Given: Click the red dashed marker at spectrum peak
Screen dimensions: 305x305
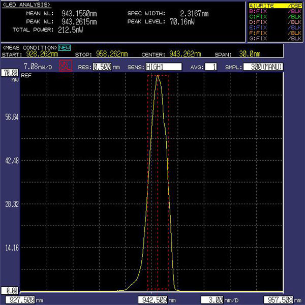Looking at the screenshot, I should (158, 76).
